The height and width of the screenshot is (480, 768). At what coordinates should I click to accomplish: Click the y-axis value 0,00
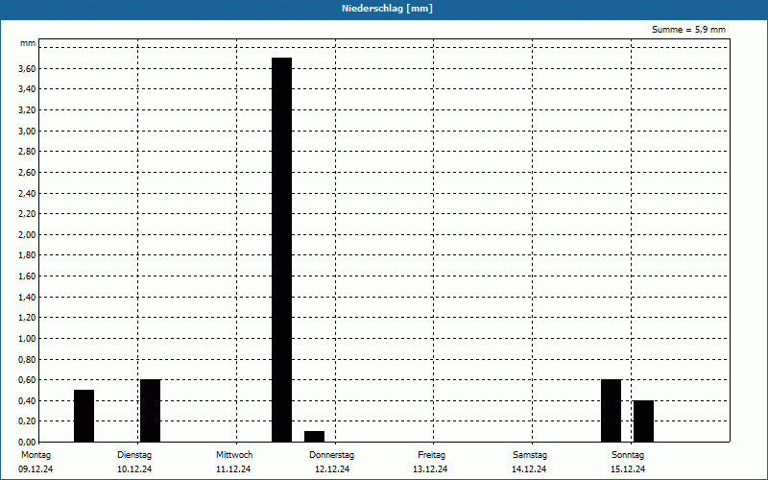pos(27,443)
